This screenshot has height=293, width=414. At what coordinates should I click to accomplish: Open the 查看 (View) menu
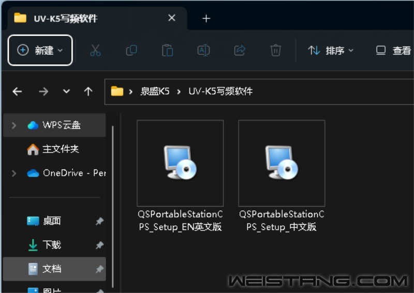coord(393,50)
